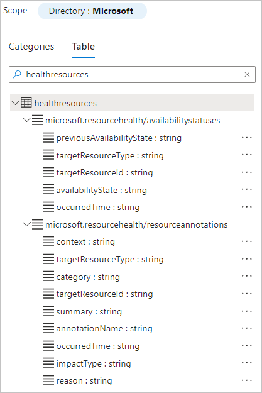Select the annotationName : string property
The image size is (262, 393).
click(104, 329)
